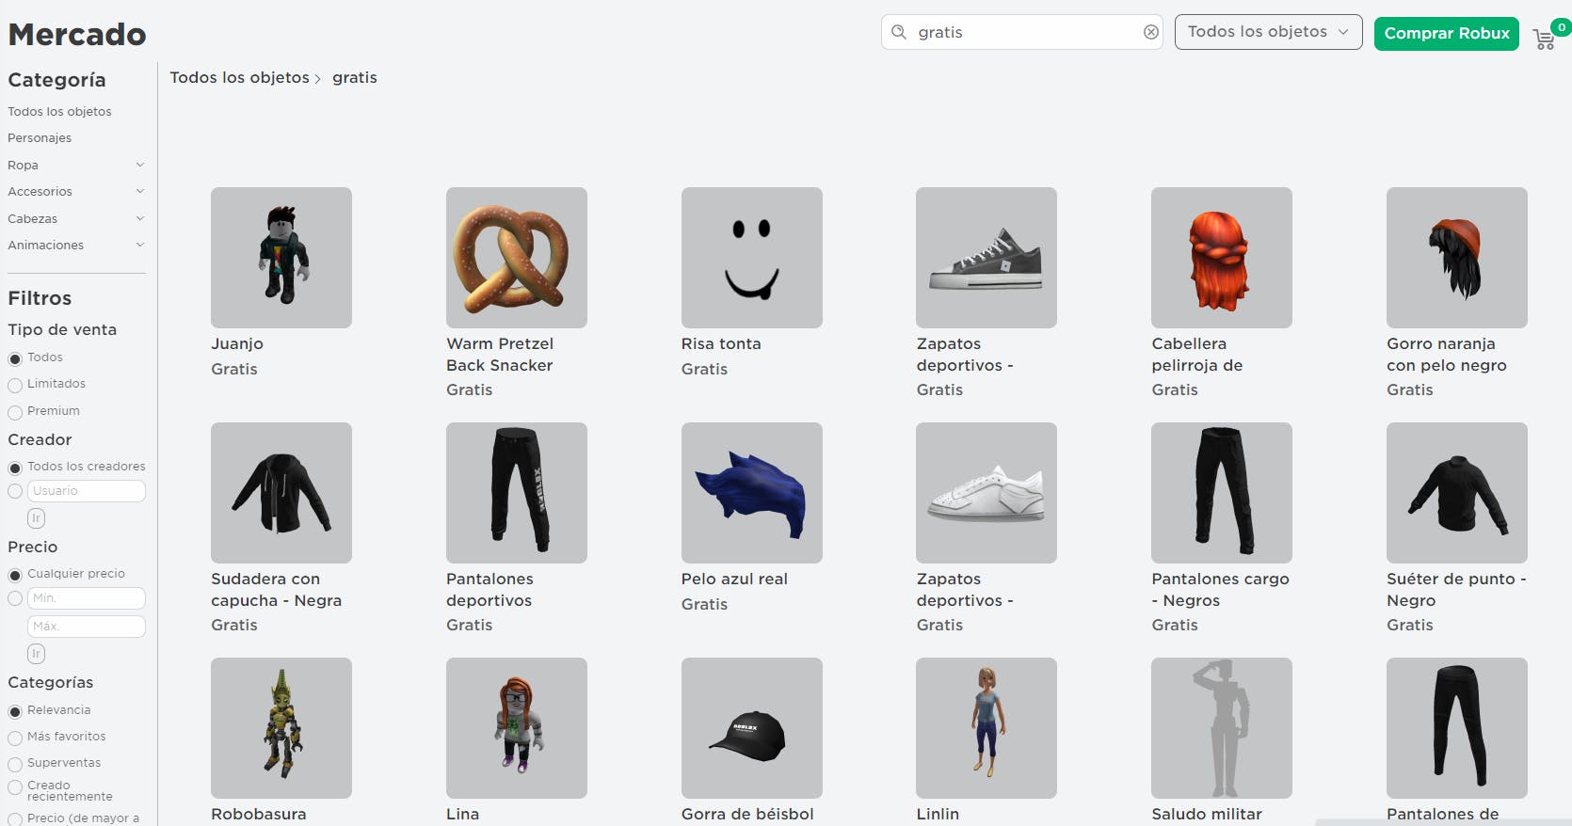Viewport: 1572px width, 826px height.
Task: Expand the Accesorios category chevron
Action: click(x=140, y=191)
